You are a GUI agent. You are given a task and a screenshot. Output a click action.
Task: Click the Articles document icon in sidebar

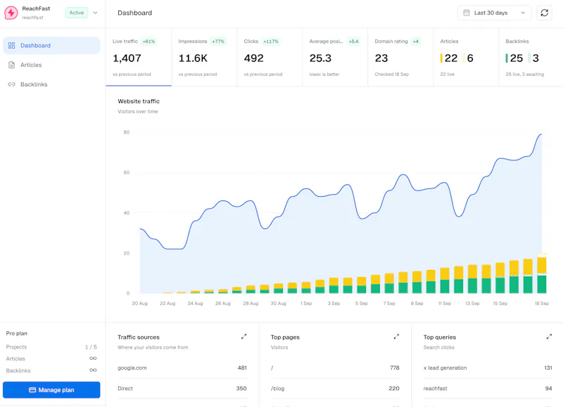pyautogui.click(x=11, y=65)
